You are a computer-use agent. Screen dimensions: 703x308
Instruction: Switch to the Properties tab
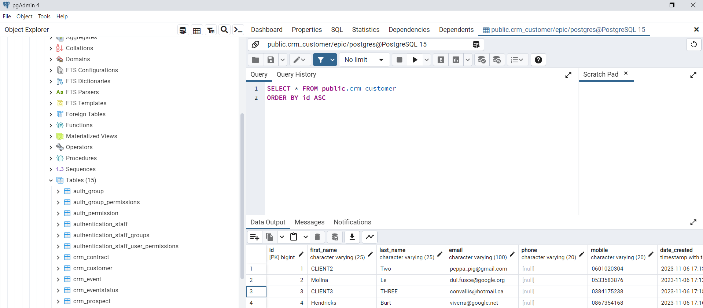click(x=307, y=30)
